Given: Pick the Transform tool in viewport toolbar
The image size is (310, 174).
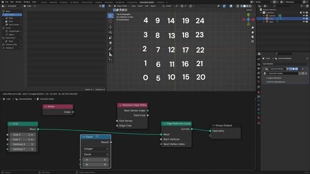Looking at the screenshot, I should click(110, 43).
